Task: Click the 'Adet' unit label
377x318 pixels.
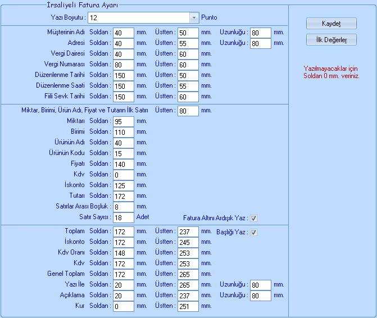Action: coord(143,217)
